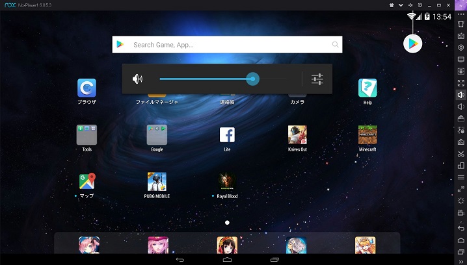This screenshot has height=265, width=467.
Task: Launch the Royal Blood game
Action: [x=227, y=181]
